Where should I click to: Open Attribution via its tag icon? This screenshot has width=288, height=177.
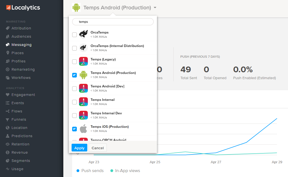[x=8, y=28]
